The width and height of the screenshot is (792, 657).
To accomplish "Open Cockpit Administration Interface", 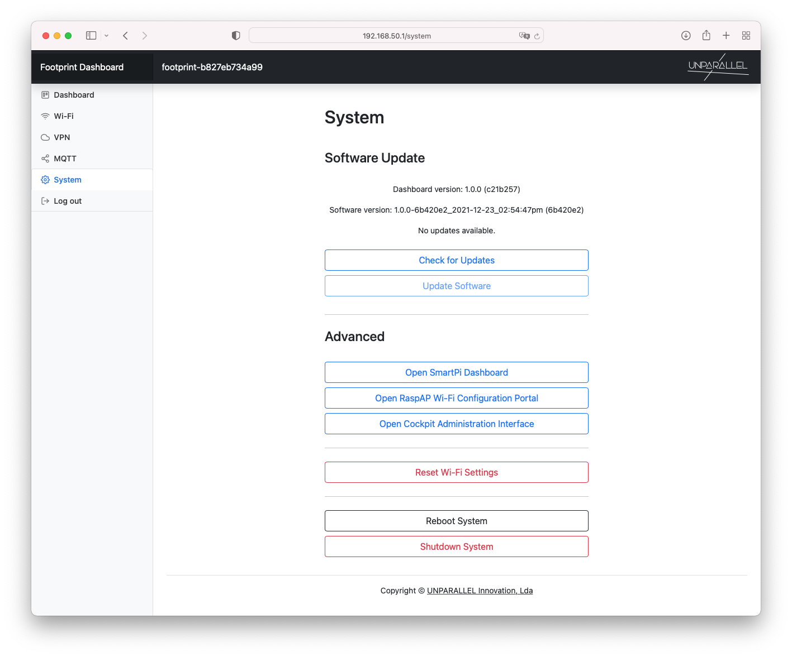I will pos(457,424).
